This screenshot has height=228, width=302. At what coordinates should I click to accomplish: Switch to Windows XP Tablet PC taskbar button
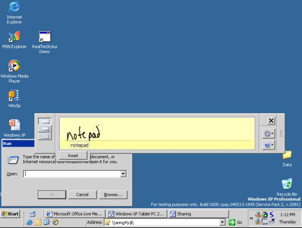tap(137, 214)
